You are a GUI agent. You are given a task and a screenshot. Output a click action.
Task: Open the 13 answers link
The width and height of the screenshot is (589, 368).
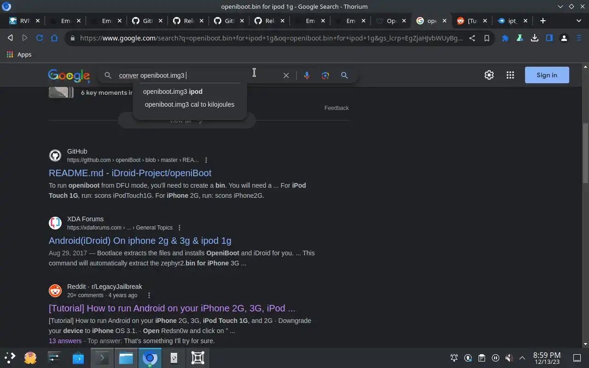pyautogui.click(x=65, y=341)
